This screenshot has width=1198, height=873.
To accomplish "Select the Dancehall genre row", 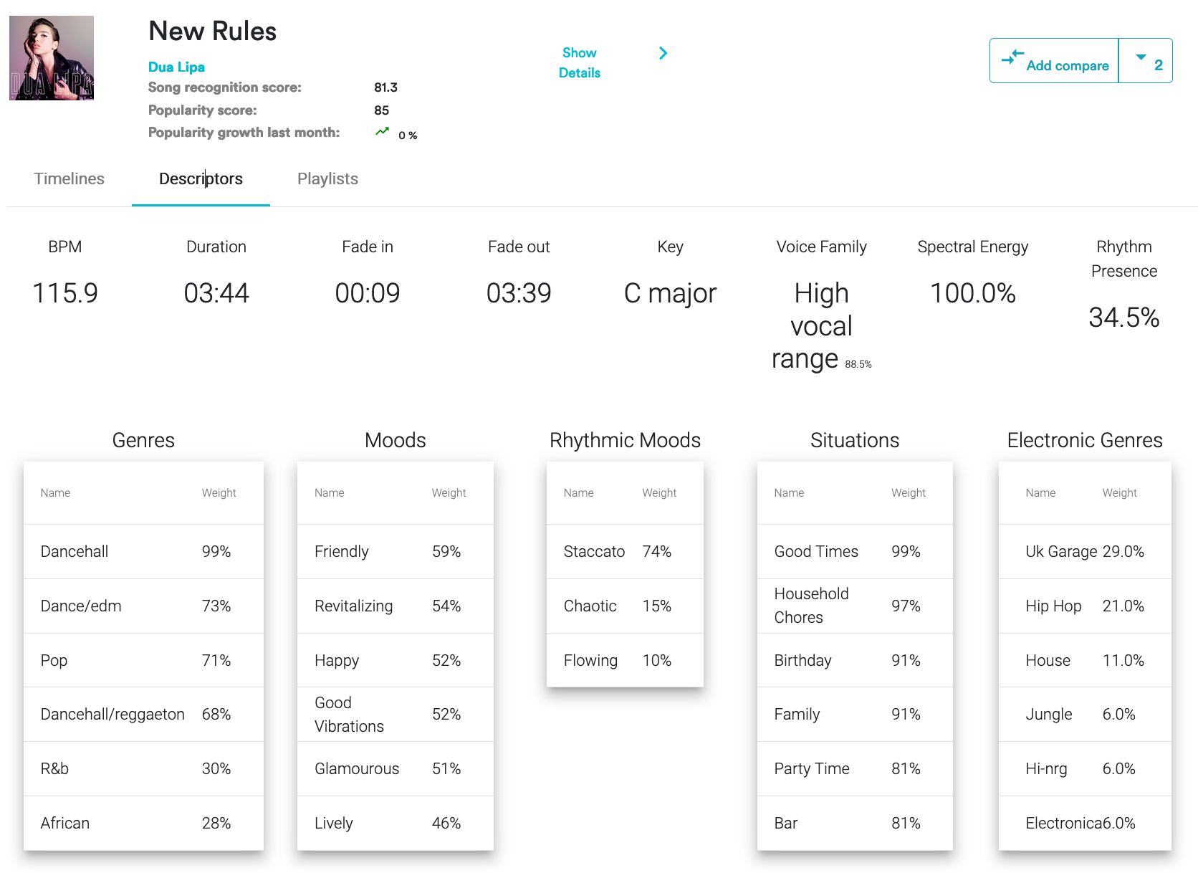I will click(143, 552).
